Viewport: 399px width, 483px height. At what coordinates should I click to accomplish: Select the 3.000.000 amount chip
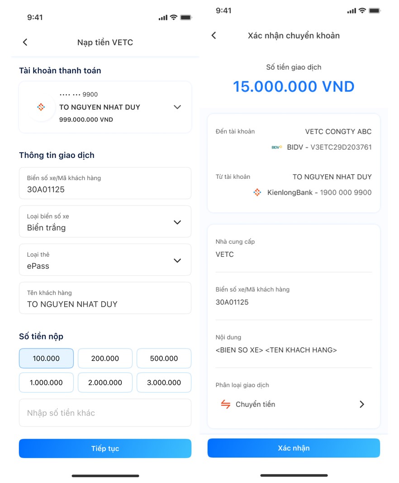tap(164, 383)
